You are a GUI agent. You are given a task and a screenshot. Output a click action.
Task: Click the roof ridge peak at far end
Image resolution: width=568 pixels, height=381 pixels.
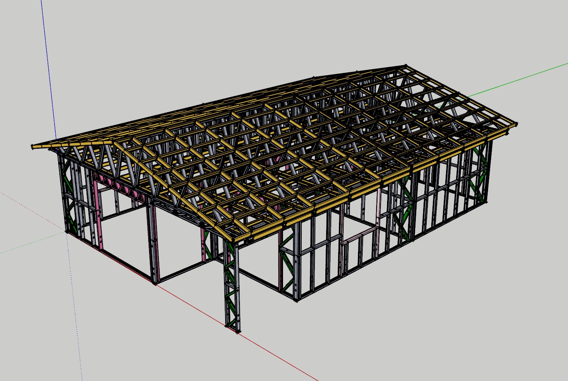pyautogui.click(x=405, y=66)
